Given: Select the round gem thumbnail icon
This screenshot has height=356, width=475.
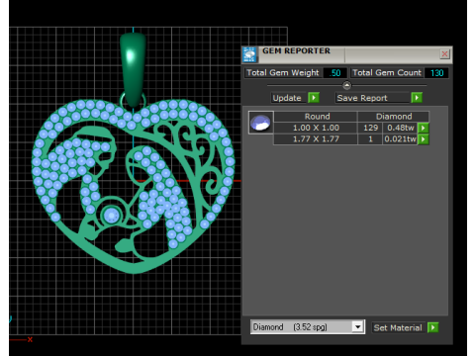Looking at the screenshot, I should click(260, 123).
